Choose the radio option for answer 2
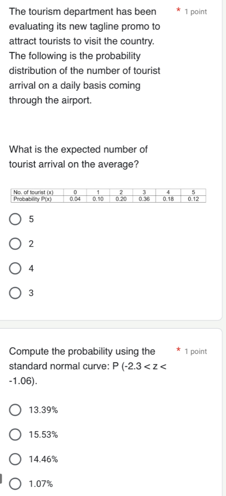The width and height of the screenshot is (226, 496). pos(16,243)
